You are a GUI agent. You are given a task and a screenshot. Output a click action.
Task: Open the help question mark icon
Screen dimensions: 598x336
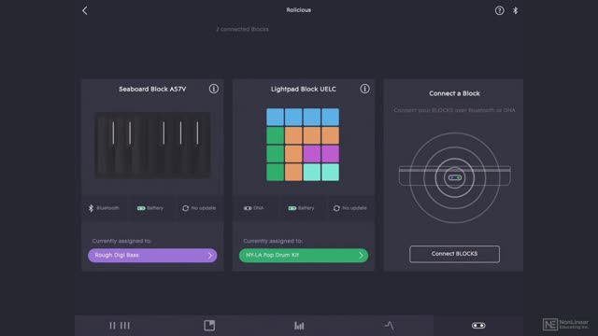click(499, 10)
